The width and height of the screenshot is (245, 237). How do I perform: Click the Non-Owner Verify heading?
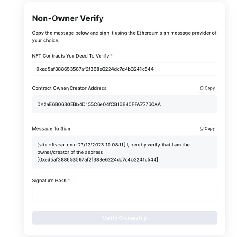pyautogui.click(x=68, y=18)
